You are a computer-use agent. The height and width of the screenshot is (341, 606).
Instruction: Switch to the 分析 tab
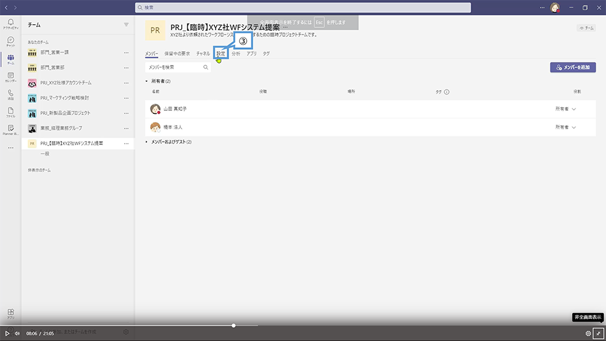236,54
